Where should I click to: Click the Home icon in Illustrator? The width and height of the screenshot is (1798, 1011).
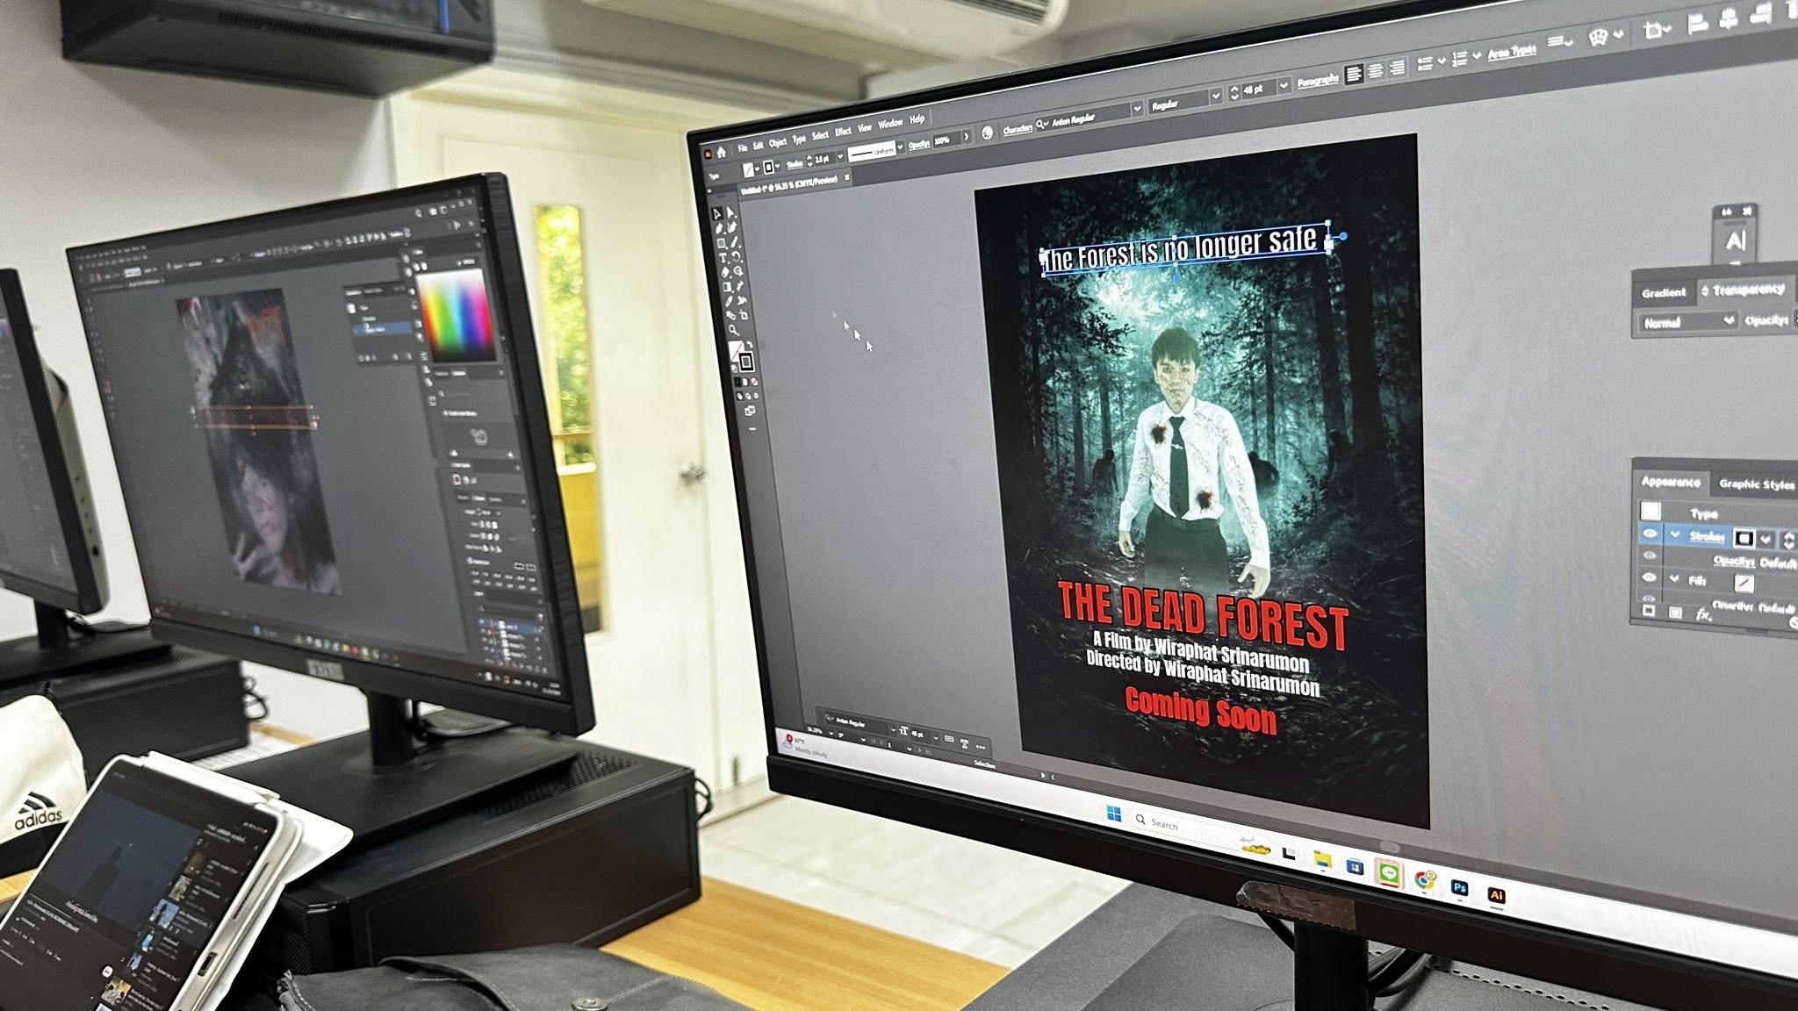pos(722,153)
